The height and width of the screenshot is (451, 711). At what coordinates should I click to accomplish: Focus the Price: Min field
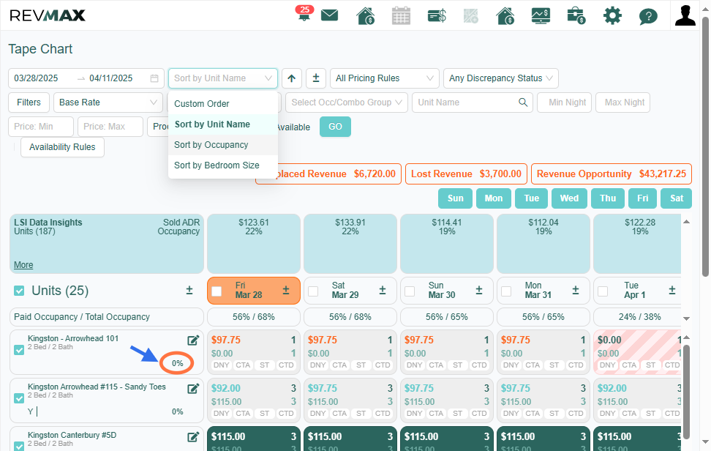click(x=41, y=127)
